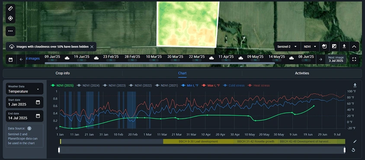The image size is (365, 160).
Task: Switch to the Crop info tab
Action: 62,73
